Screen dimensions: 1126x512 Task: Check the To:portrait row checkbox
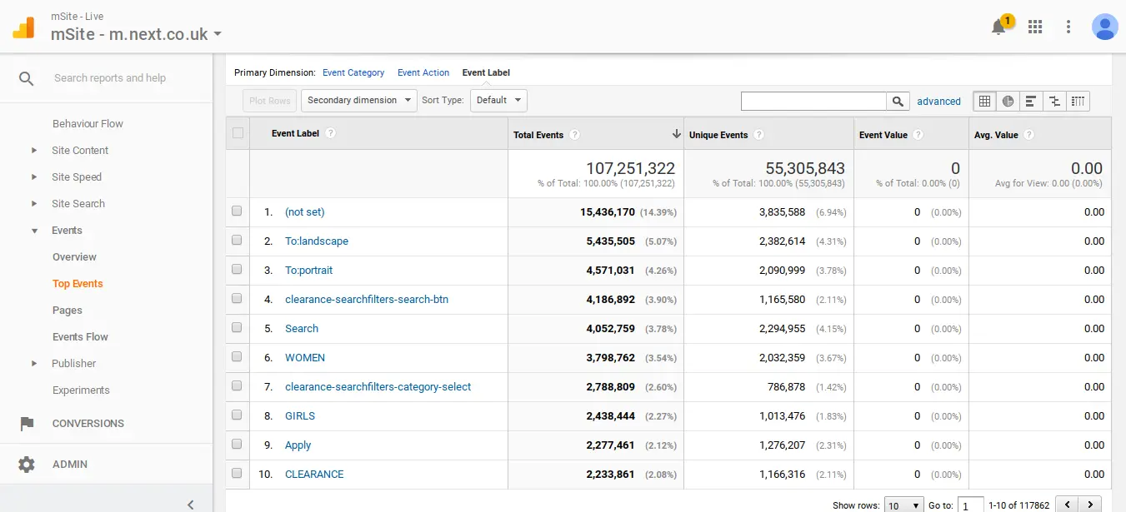pos(237,270)
